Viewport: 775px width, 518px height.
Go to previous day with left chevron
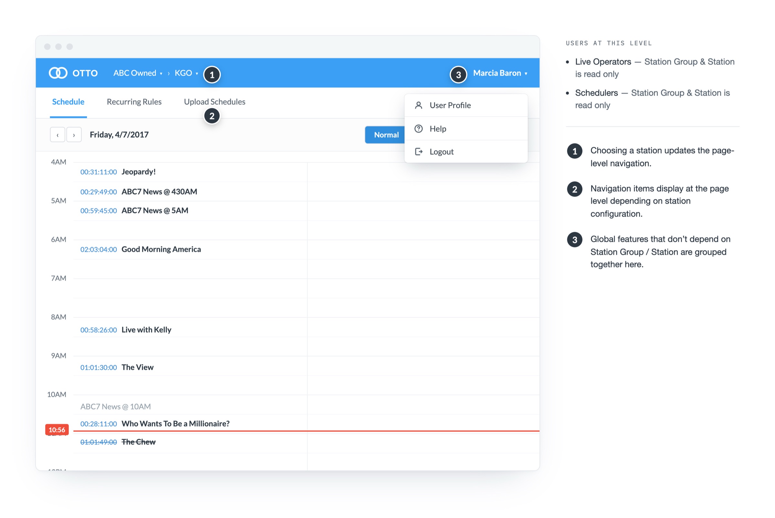pos(57,135)
